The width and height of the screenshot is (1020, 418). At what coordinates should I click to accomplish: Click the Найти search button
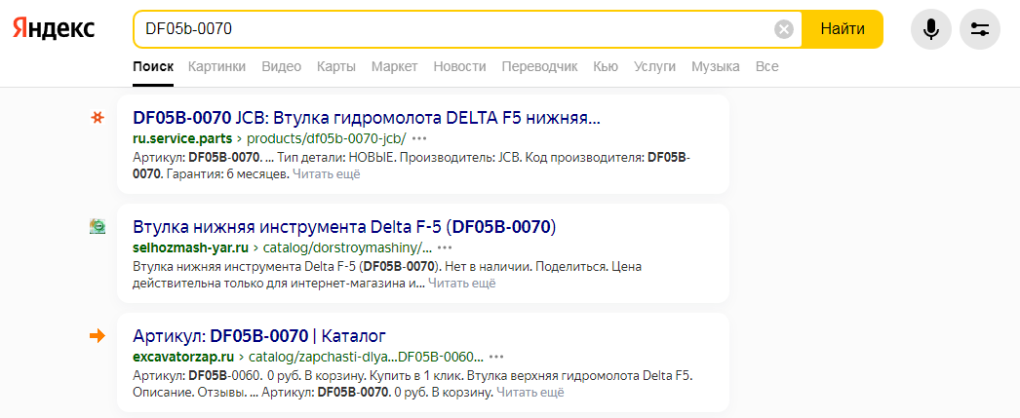(843, 29)
